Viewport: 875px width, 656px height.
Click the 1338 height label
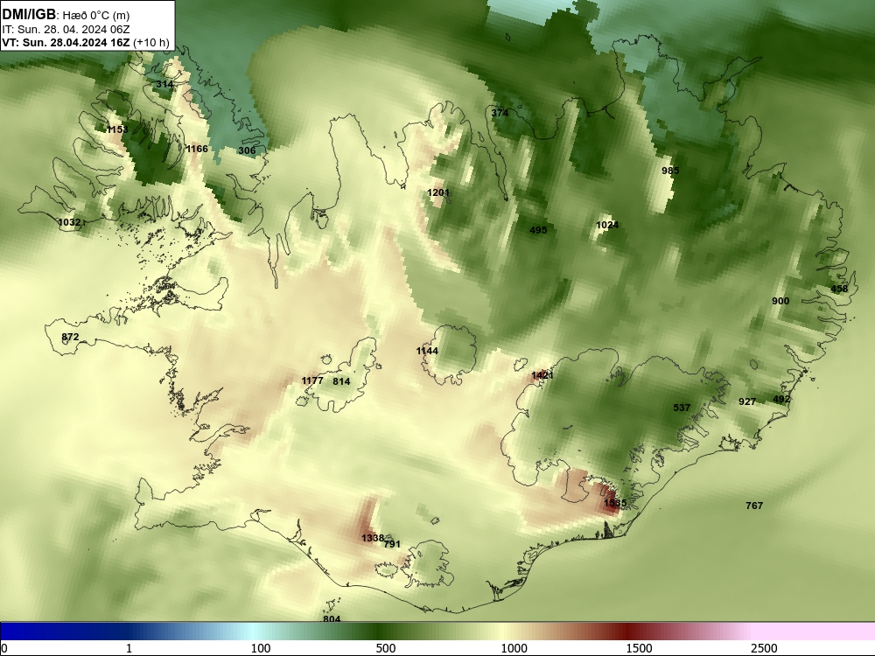point(372,538)
